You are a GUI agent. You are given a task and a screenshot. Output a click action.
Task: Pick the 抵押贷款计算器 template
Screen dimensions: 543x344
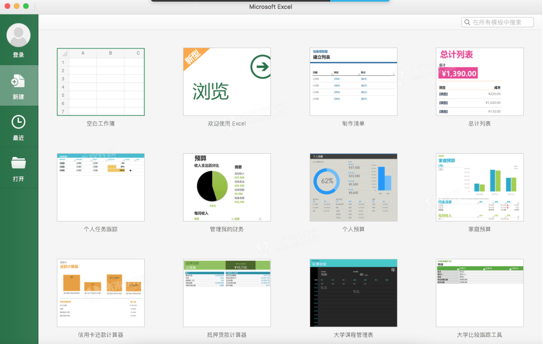[227, 293]
